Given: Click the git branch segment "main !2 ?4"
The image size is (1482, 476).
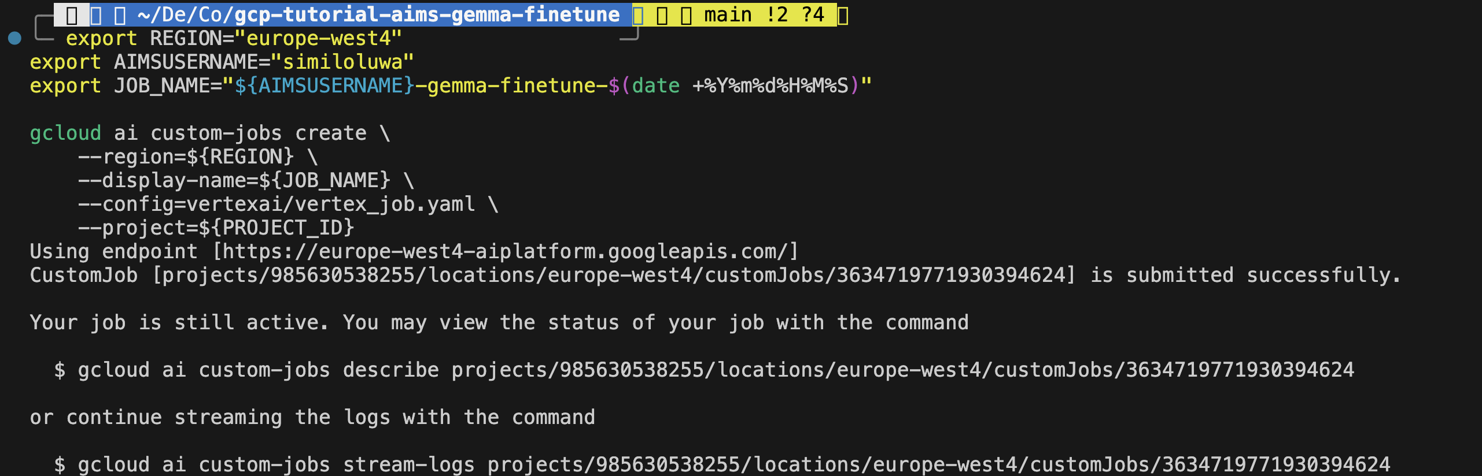Looking at the screenshot, I should (764, 14).
